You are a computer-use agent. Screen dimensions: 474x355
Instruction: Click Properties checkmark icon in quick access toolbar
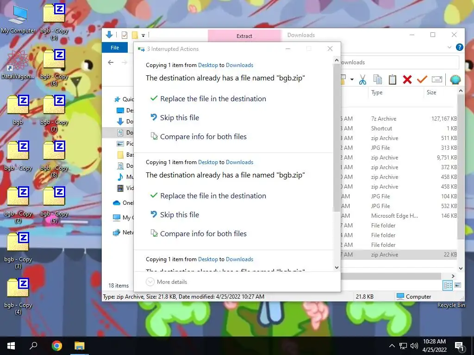click(125, 35)
